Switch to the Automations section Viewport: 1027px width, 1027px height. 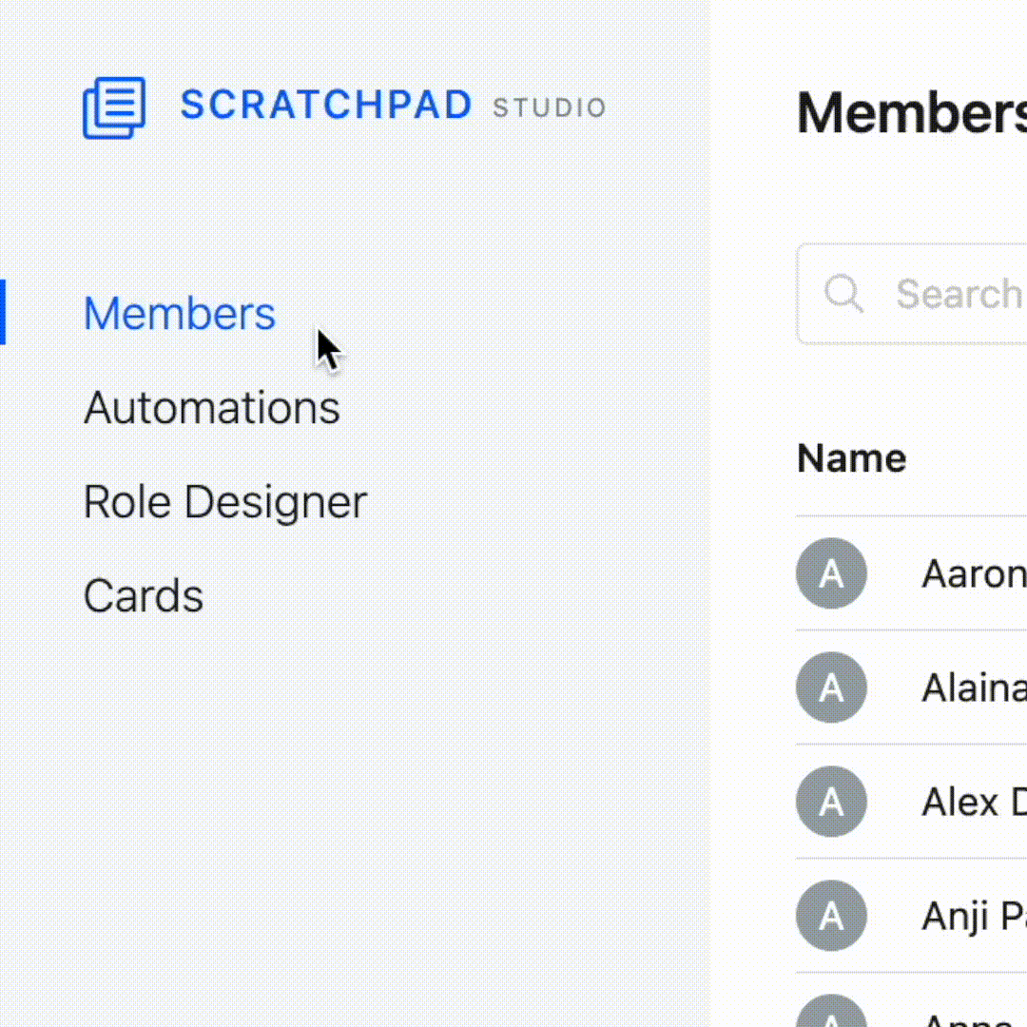coord(211,407)
